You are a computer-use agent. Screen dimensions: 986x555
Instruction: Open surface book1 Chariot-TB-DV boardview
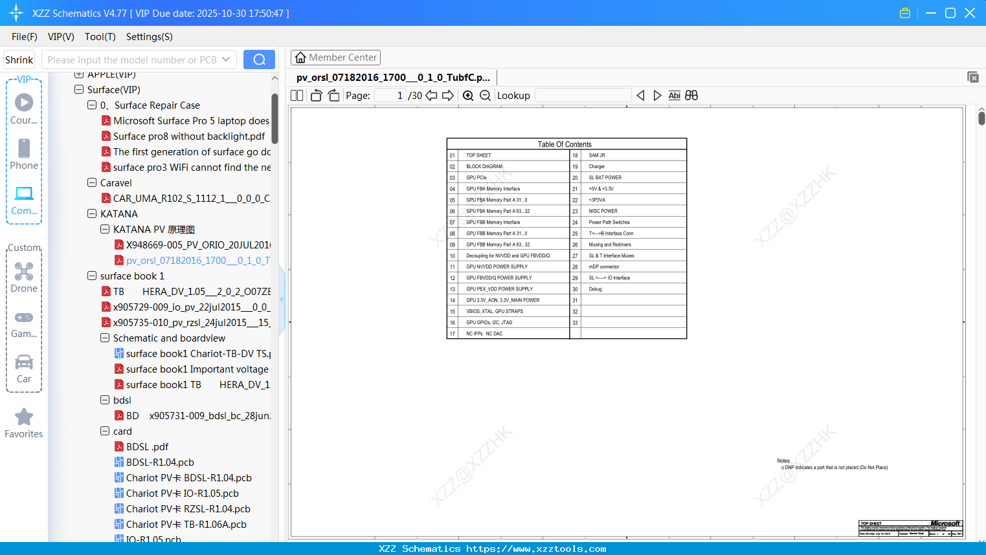(x=192, y=354)
